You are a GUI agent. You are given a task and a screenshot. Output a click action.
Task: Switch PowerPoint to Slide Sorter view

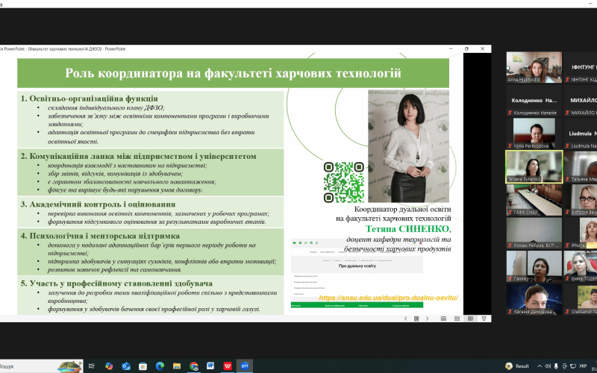pyautogui.click(x=457, y=319)
